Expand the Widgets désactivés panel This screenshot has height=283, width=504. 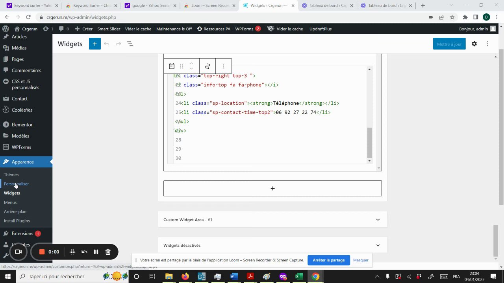pyautogui.click(x=272, y=245)
